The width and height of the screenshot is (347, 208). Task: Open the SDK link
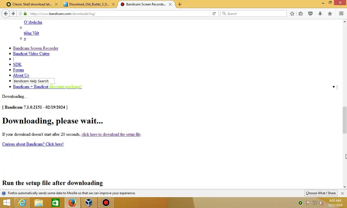(x=17, y=64)
